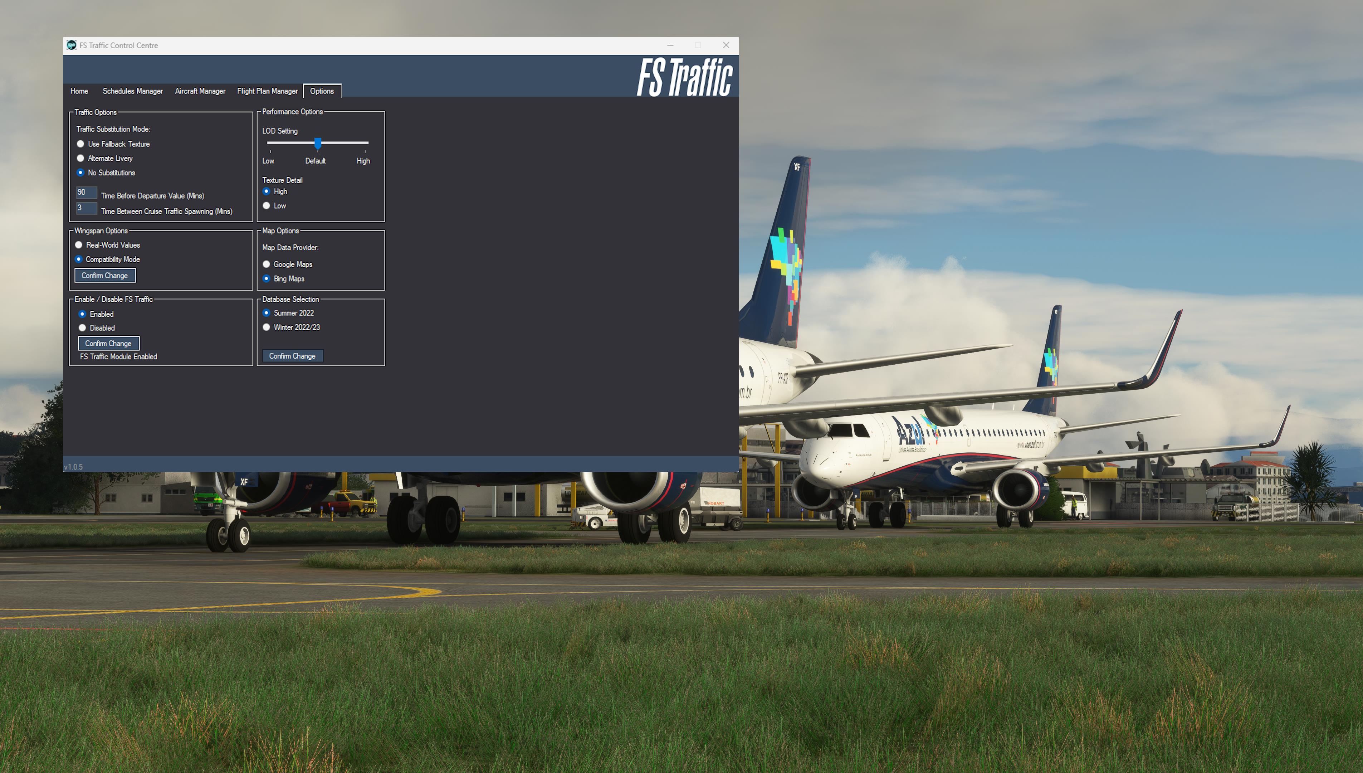1363x773 pixels.
Task: Enable Alternate Livery substitution mode
Action: tap(80, 157)
